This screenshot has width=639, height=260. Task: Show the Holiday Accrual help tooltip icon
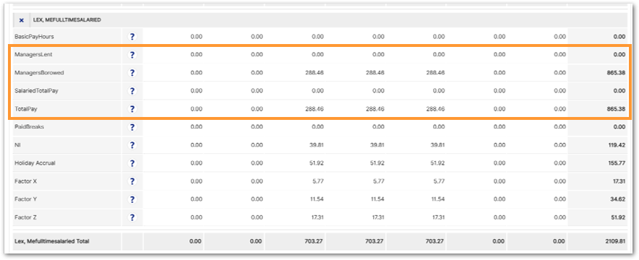(132, 163)
